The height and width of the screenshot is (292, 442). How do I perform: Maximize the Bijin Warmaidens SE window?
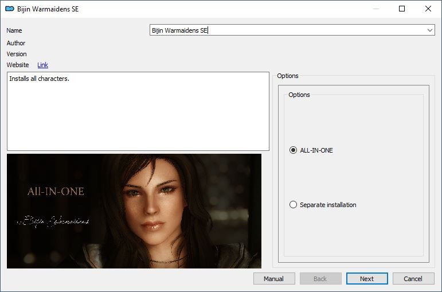tap(402, 9)
